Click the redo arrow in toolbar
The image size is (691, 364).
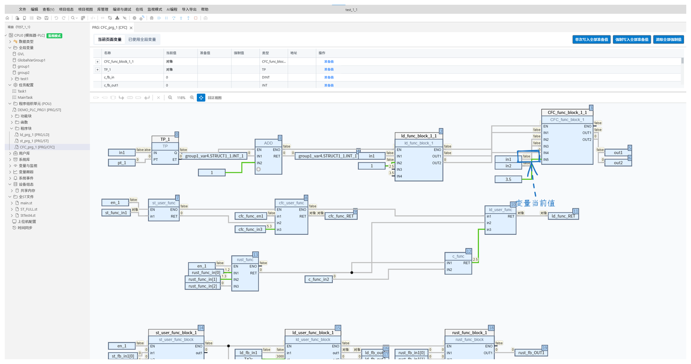pos(64,18)
